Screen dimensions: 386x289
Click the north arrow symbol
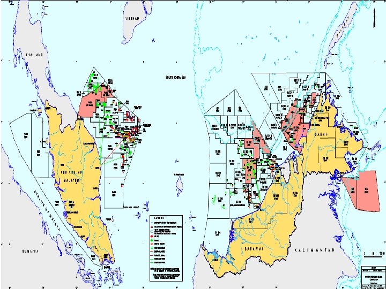click(374, 18)
